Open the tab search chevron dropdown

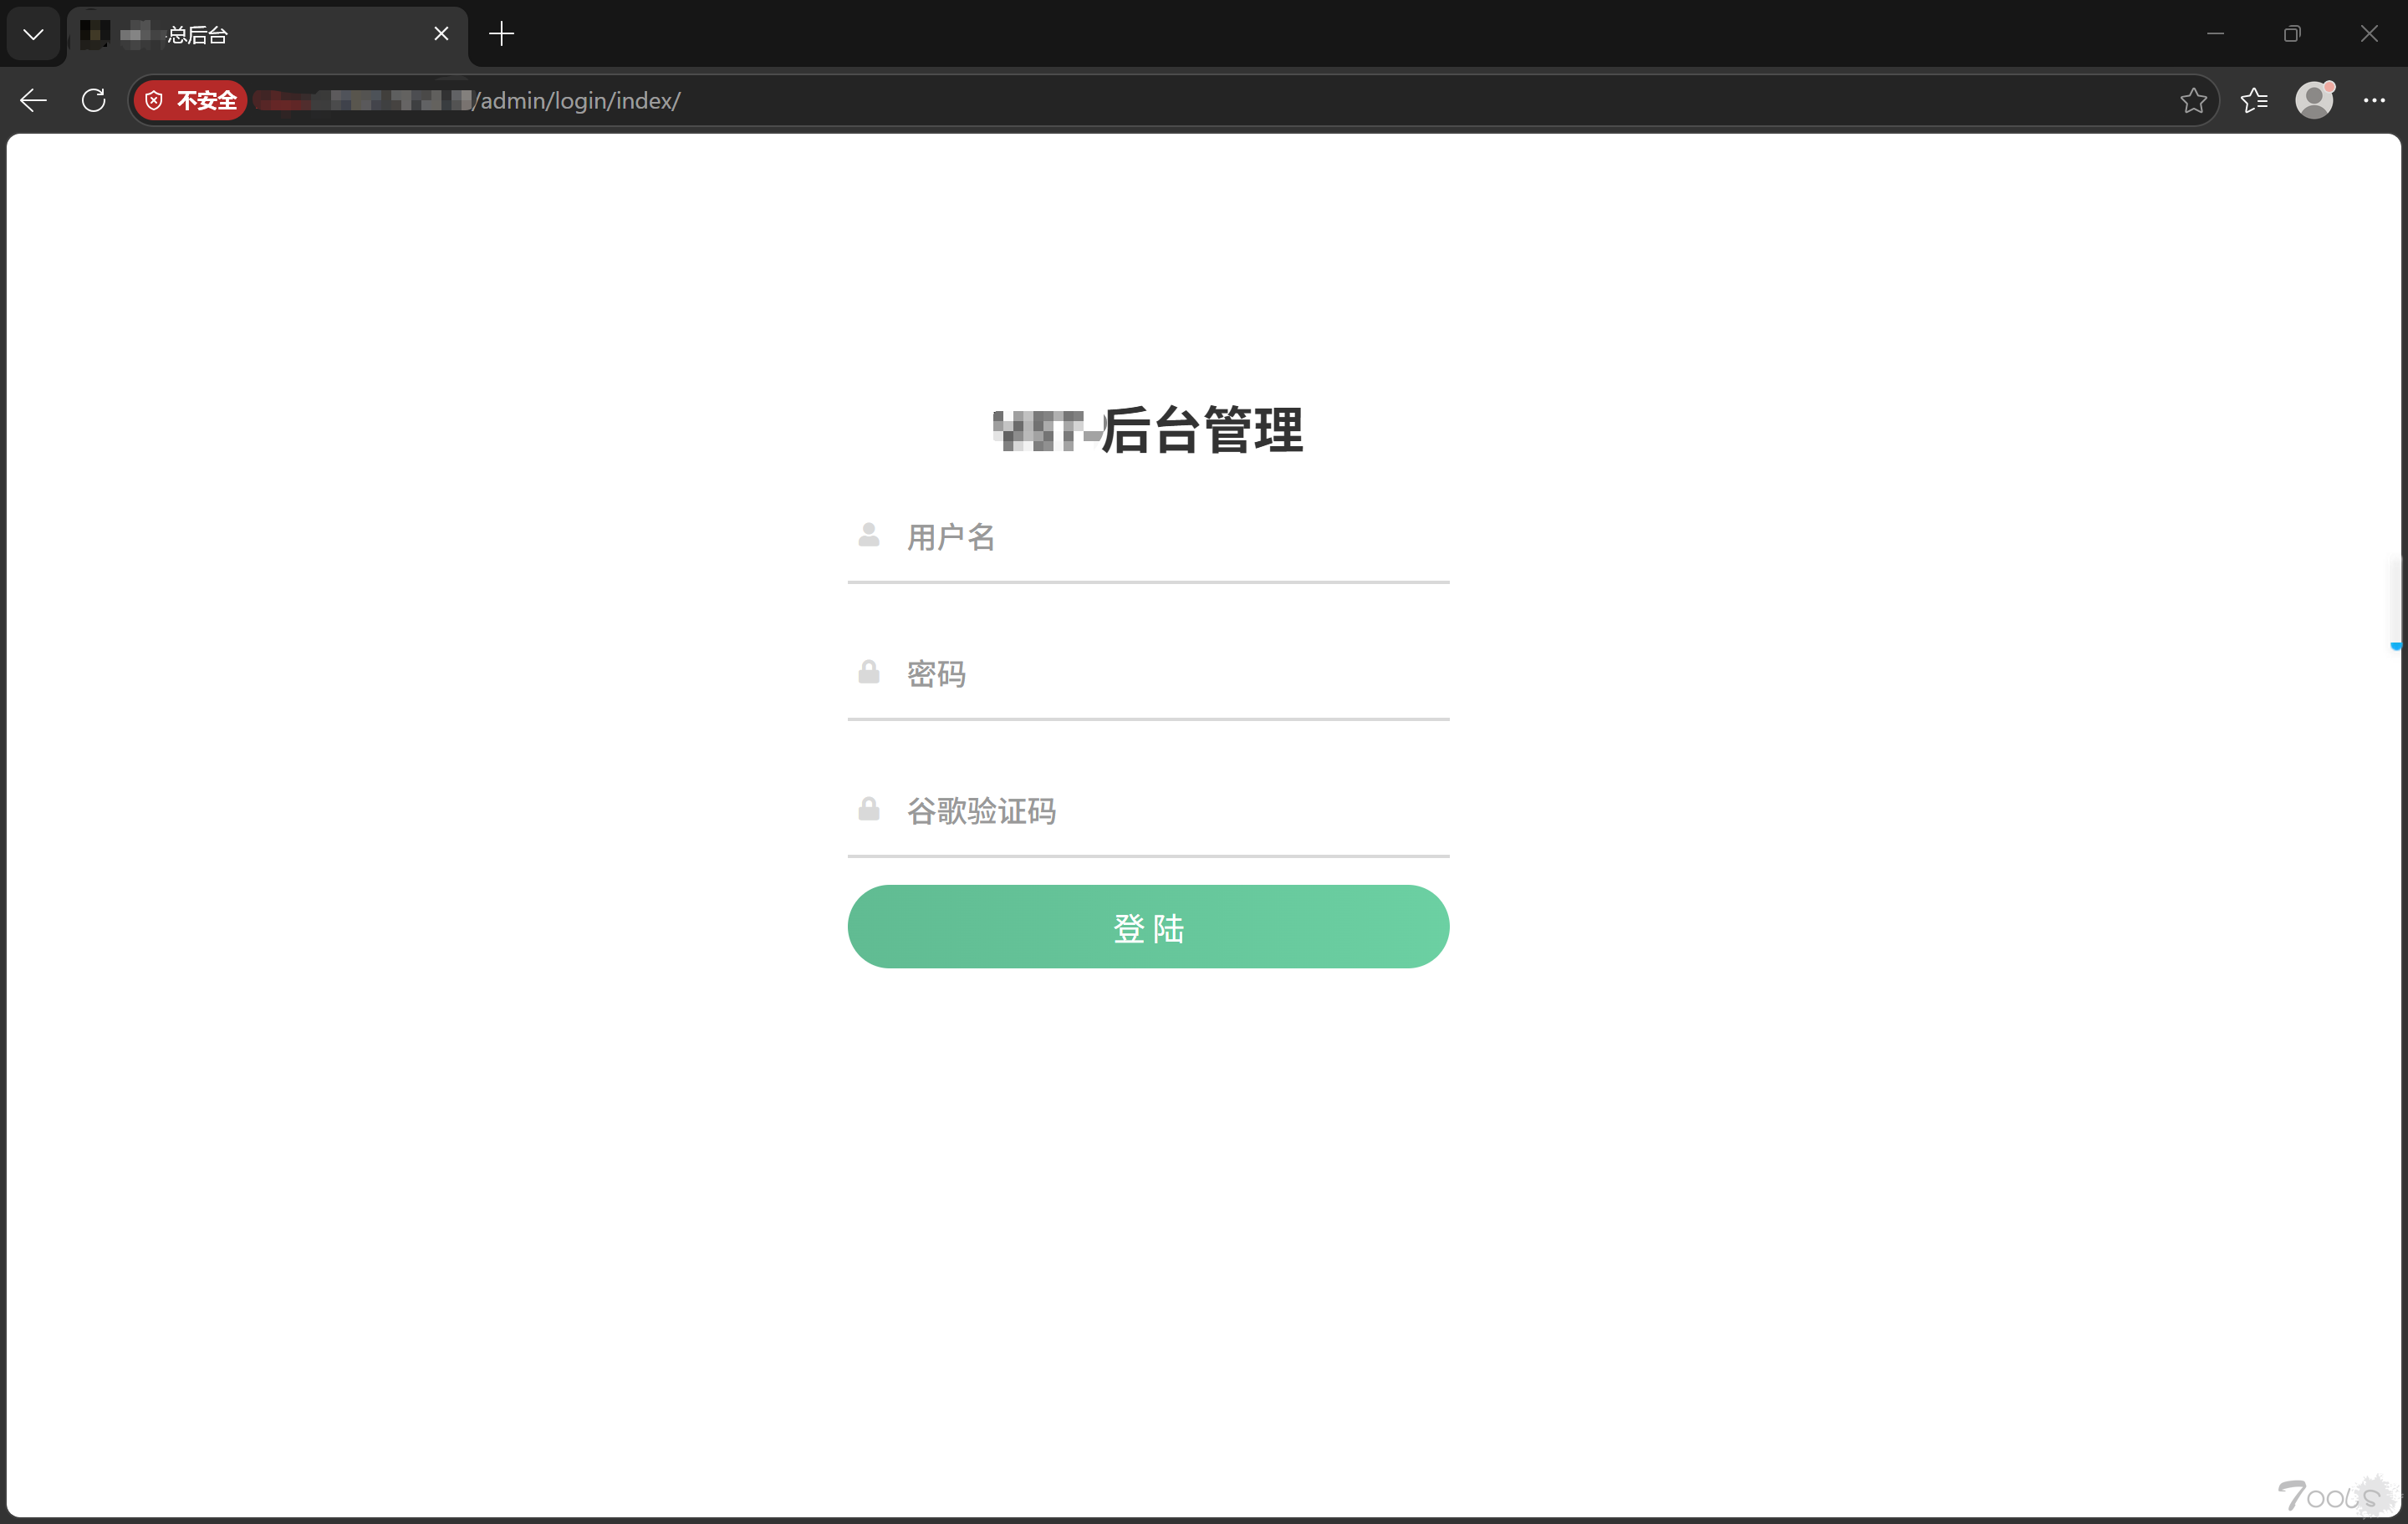point(33,33)
